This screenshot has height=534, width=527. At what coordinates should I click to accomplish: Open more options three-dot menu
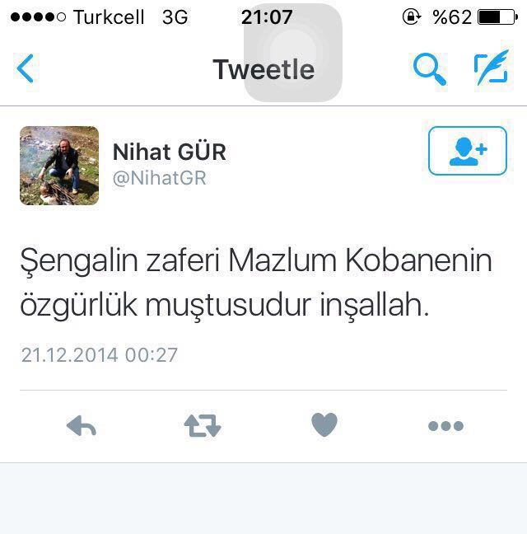[445, 426]
